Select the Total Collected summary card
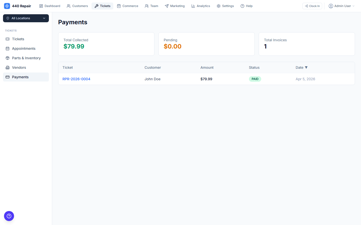This screenshot has width=361, height=225. pyautogui.click(x=106, y=44)
